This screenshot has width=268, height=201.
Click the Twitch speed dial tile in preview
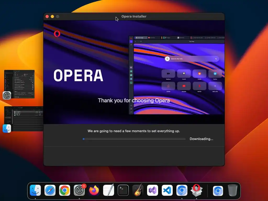click(184, 74)
